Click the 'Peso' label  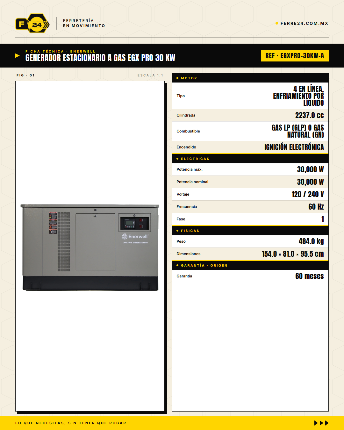point(181,241)
